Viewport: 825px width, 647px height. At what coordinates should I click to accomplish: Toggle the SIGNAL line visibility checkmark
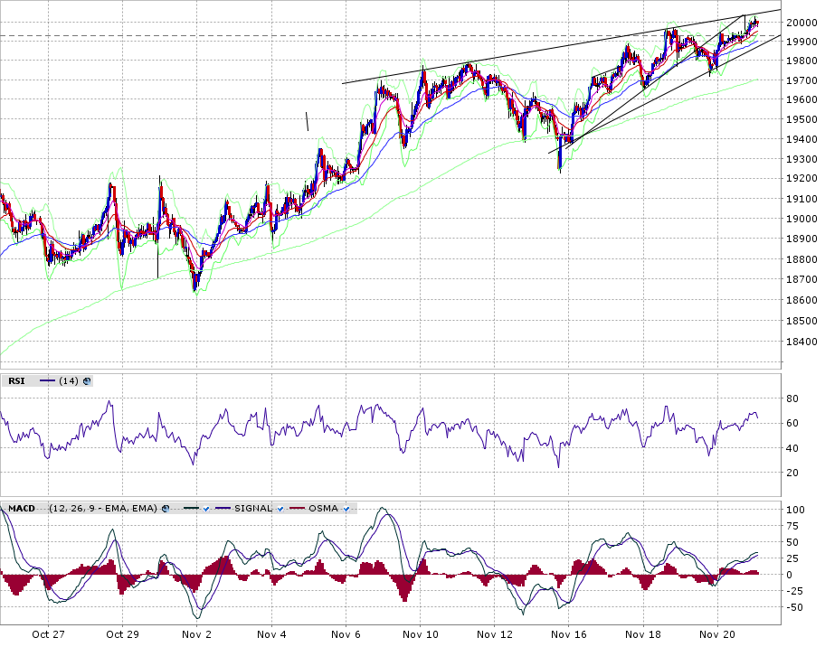(x=280, y=509)
